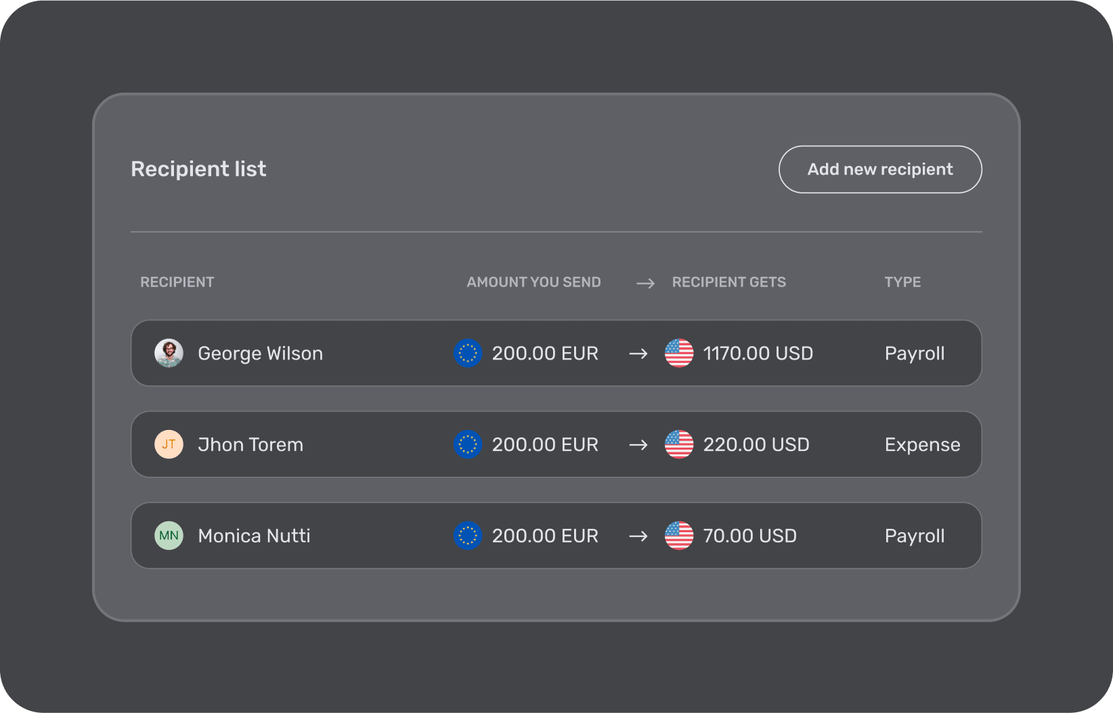Click the arrow in Monica Nutti's row
The height and width of the screenshot is (713, 1113).
tap(638, 536)
